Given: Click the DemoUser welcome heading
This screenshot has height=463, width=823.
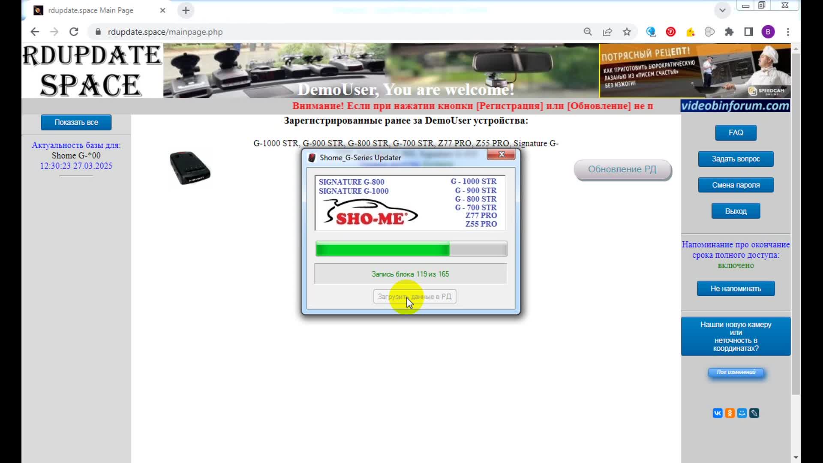Looking at the screenshot, I should pyautogui.click(x=405, y=89).
